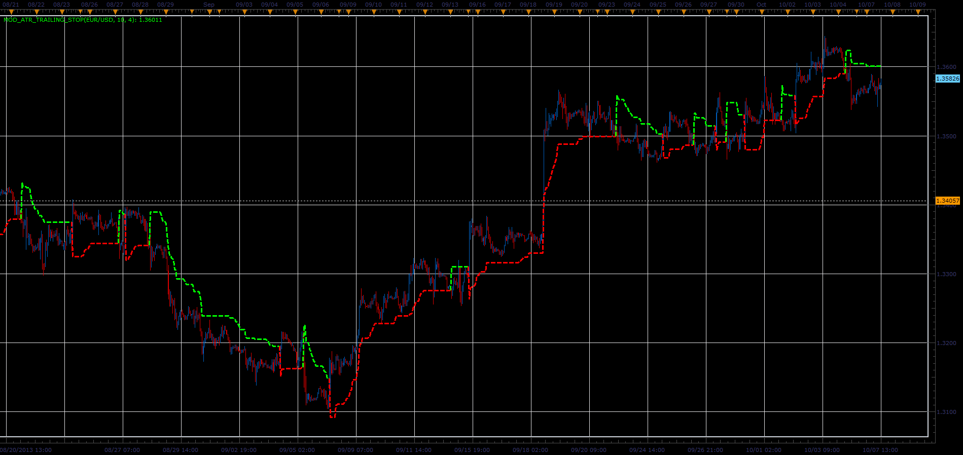
Task: Select the 1.3300 price axis label
Action: pos(946,274)
